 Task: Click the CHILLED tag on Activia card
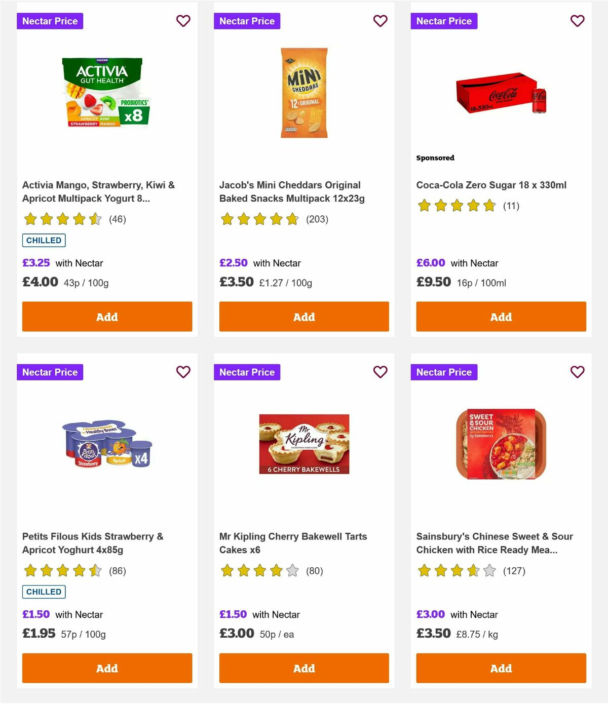tap(44, 240)
